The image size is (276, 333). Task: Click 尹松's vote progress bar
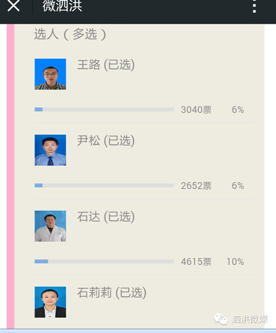(104, 185)
